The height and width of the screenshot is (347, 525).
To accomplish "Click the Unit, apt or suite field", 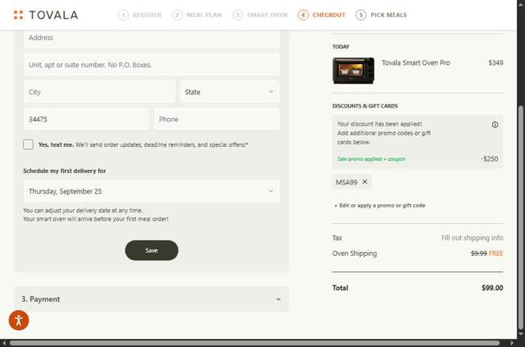I will [x=151, y=65].
